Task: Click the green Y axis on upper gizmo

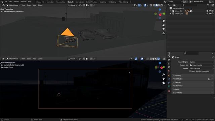Action: [164, 14]
